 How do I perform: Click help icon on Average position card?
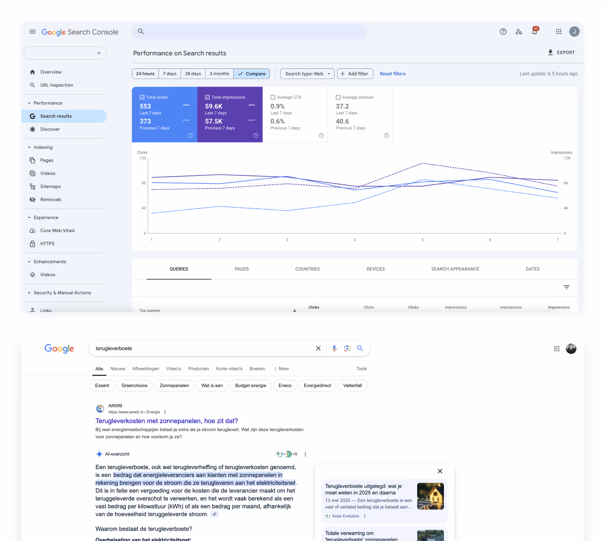coord(386,136)
